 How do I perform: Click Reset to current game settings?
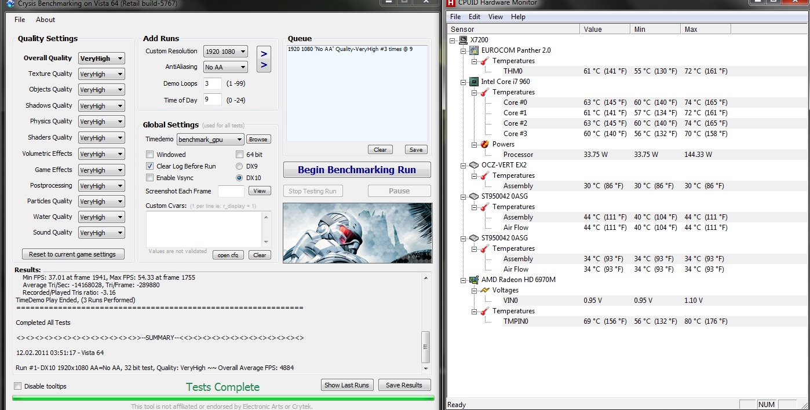click(x=72, y=254)
